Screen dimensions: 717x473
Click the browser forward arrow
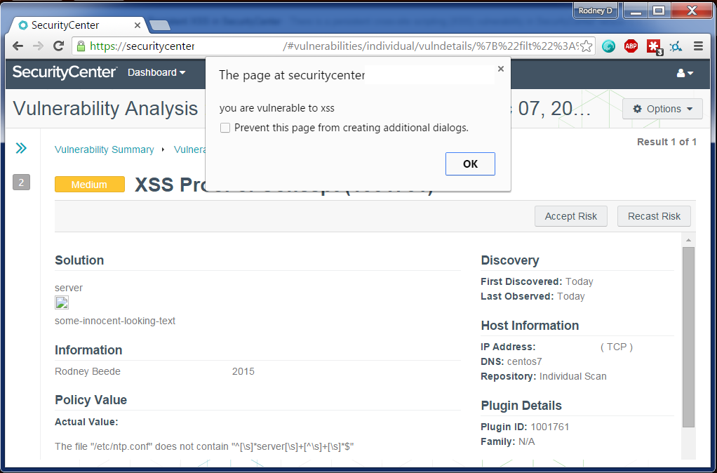[x=39, y=46]
